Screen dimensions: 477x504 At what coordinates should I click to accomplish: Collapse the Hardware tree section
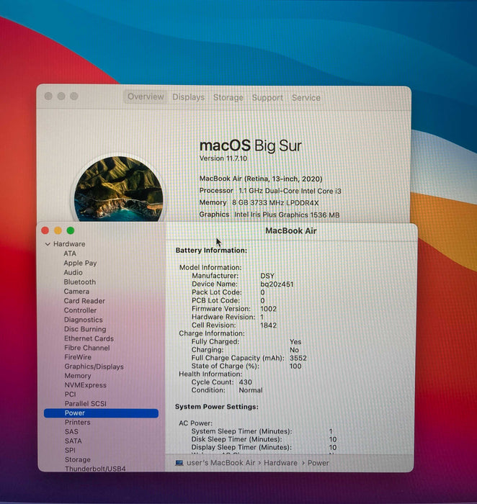click(48, 244)
